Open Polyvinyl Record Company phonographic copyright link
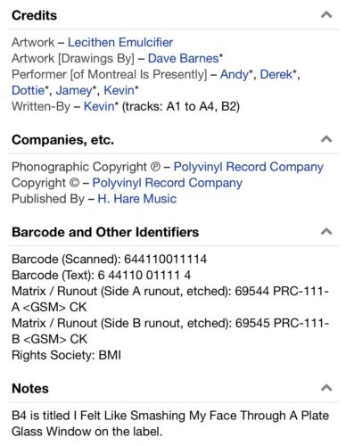Viewport: 346px width, 446px height. click(249, 167)
